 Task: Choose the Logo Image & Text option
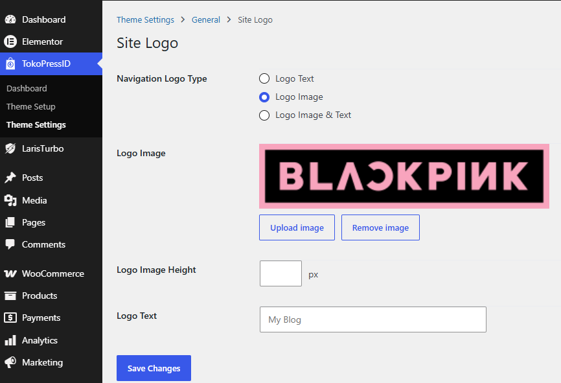click(x=264, y=115)
